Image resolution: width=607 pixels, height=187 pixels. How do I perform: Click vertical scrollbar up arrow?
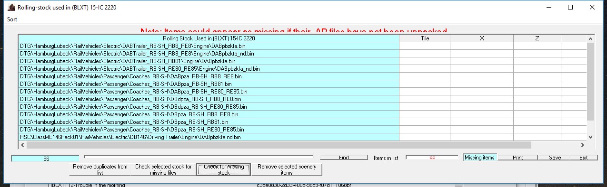(x=591, y=38)
